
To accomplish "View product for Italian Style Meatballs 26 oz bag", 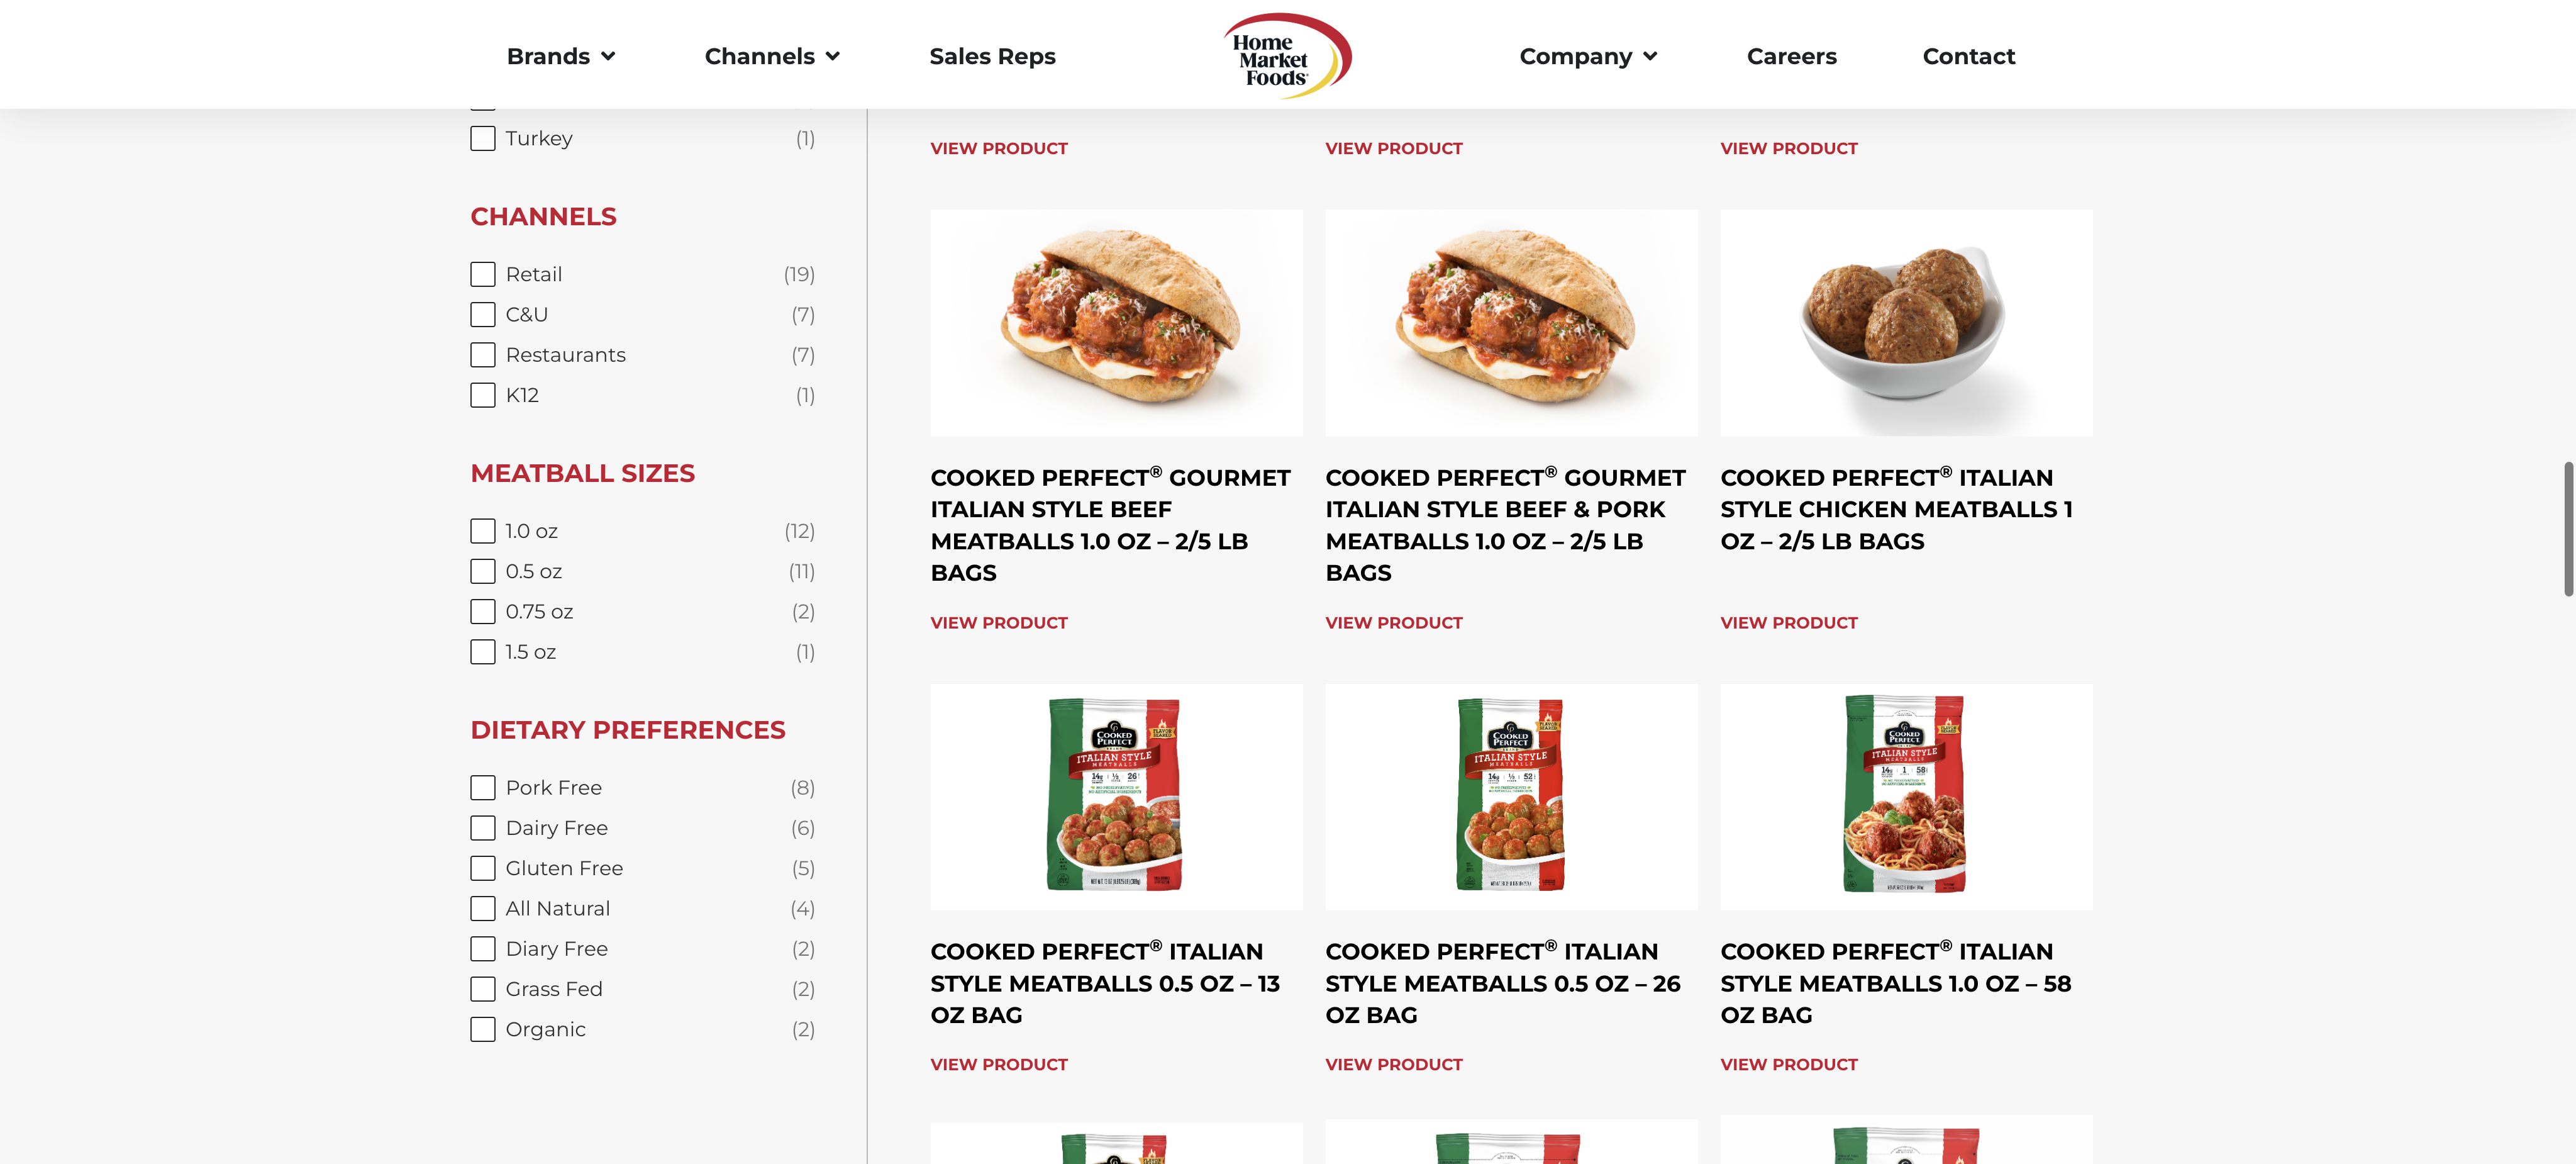I will point(1393,1064).
